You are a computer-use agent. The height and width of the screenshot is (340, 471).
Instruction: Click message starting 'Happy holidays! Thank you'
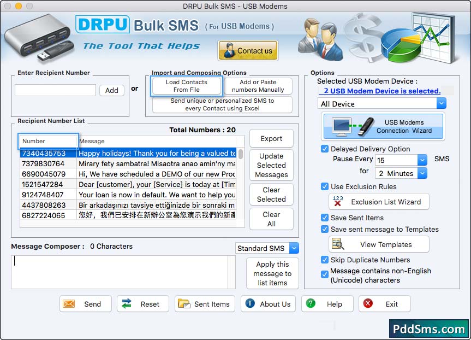(x=157, y=154)
